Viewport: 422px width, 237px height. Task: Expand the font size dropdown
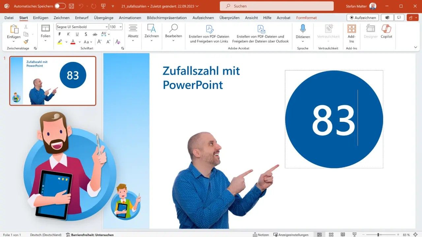click(120, 27)
